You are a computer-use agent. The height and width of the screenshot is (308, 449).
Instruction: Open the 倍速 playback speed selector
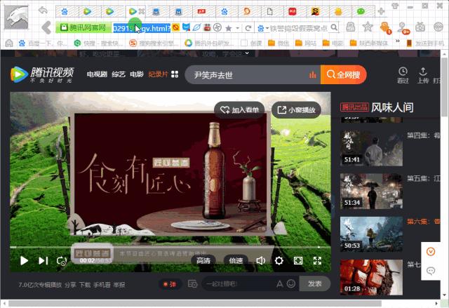(x=236, y=260)
